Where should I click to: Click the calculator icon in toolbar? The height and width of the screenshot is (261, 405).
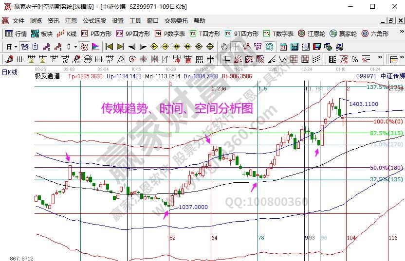pyautogui.click(x=295, y=47)
